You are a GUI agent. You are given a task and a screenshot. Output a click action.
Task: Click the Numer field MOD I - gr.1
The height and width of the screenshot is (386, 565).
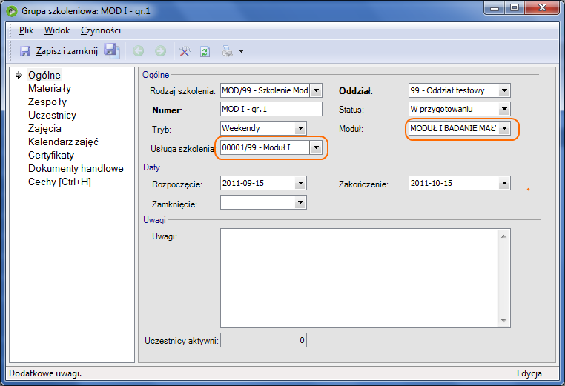(271, 109)
